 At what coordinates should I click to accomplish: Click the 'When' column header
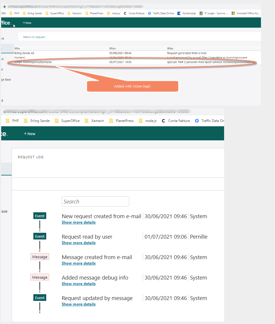[113, 48]
